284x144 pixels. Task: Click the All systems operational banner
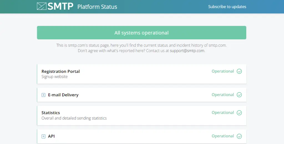141,33
